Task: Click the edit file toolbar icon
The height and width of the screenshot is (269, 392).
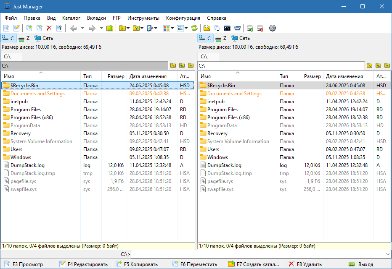Action: [x=17, y=28]
